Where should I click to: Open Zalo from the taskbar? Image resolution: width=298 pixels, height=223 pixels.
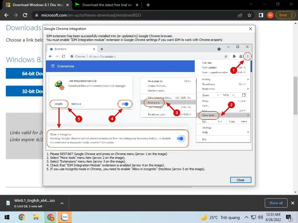(x=65, y=217)
